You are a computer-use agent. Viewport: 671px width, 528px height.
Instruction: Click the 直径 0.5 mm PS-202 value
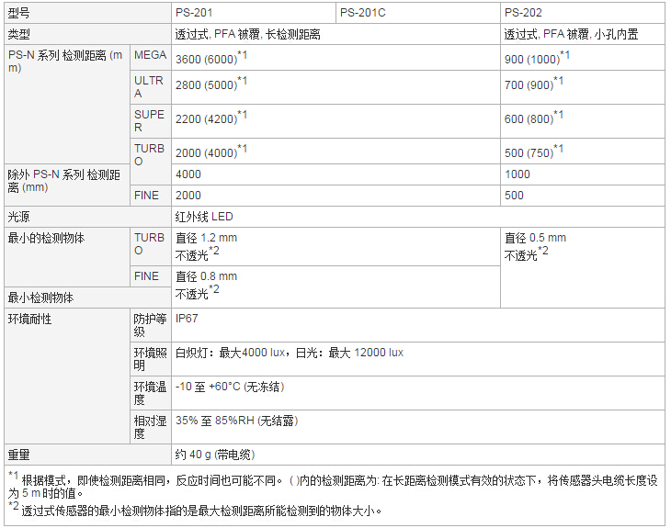[x=535, y=238]
